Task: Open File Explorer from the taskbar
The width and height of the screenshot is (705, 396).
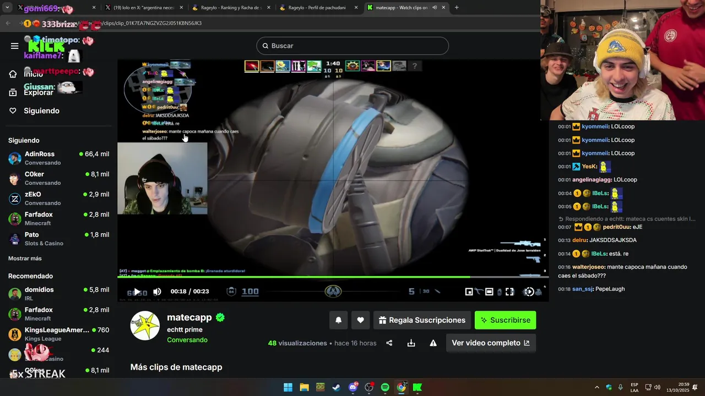Action: pyautogui.click(x=304, y=387)
